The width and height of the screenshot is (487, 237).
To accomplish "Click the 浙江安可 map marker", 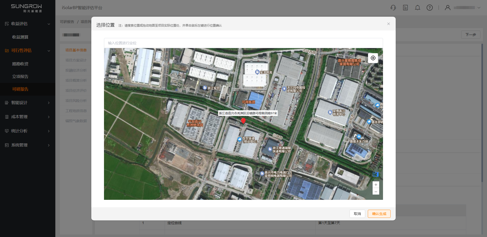I will coord(205,88).
